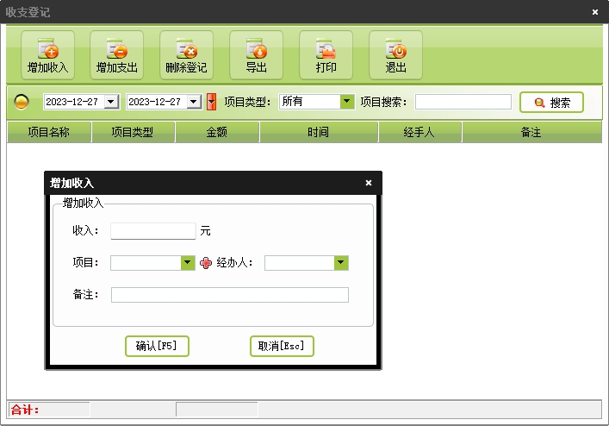Open the 经办人 dropdown list
This screenshot has width=609, height=426.
[341, 263]
